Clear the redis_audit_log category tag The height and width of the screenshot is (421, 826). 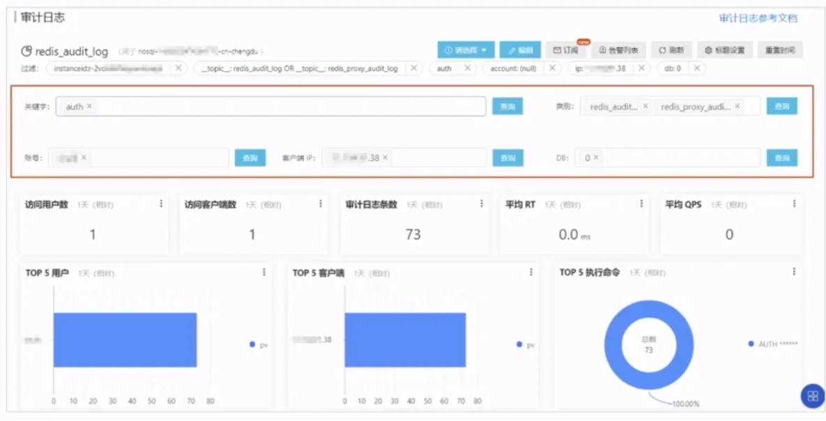[x=645, y=106]
